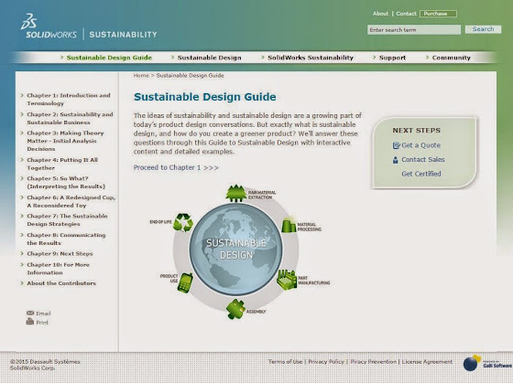Click the 2015 Dassault Systèmes copyright text
This screenshot has height=383, width=513.
pos(45,365)
